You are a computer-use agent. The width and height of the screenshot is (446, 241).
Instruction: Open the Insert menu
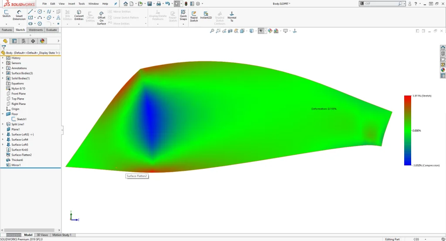point(71,3)
